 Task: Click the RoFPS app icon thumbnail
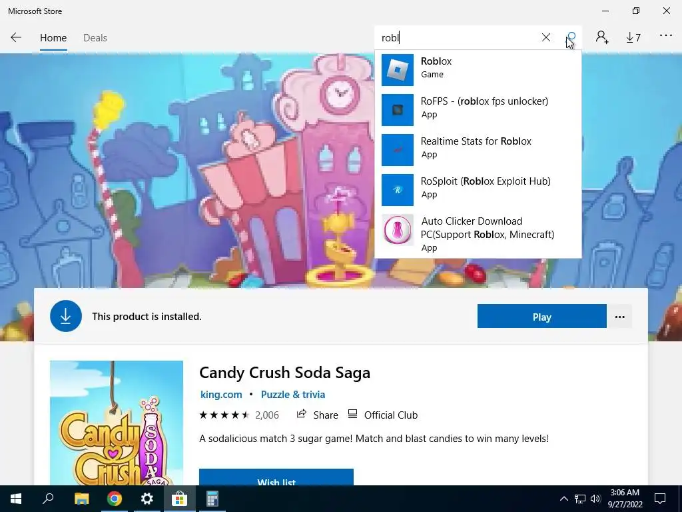tap(398, 110)
